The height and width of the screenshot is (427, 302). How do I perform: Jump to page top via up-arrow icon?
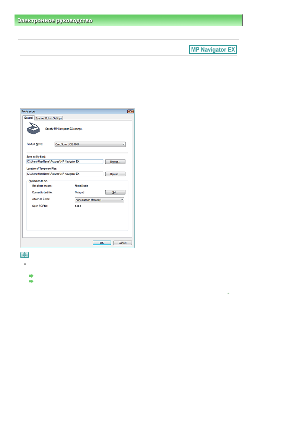coord(228,294)
